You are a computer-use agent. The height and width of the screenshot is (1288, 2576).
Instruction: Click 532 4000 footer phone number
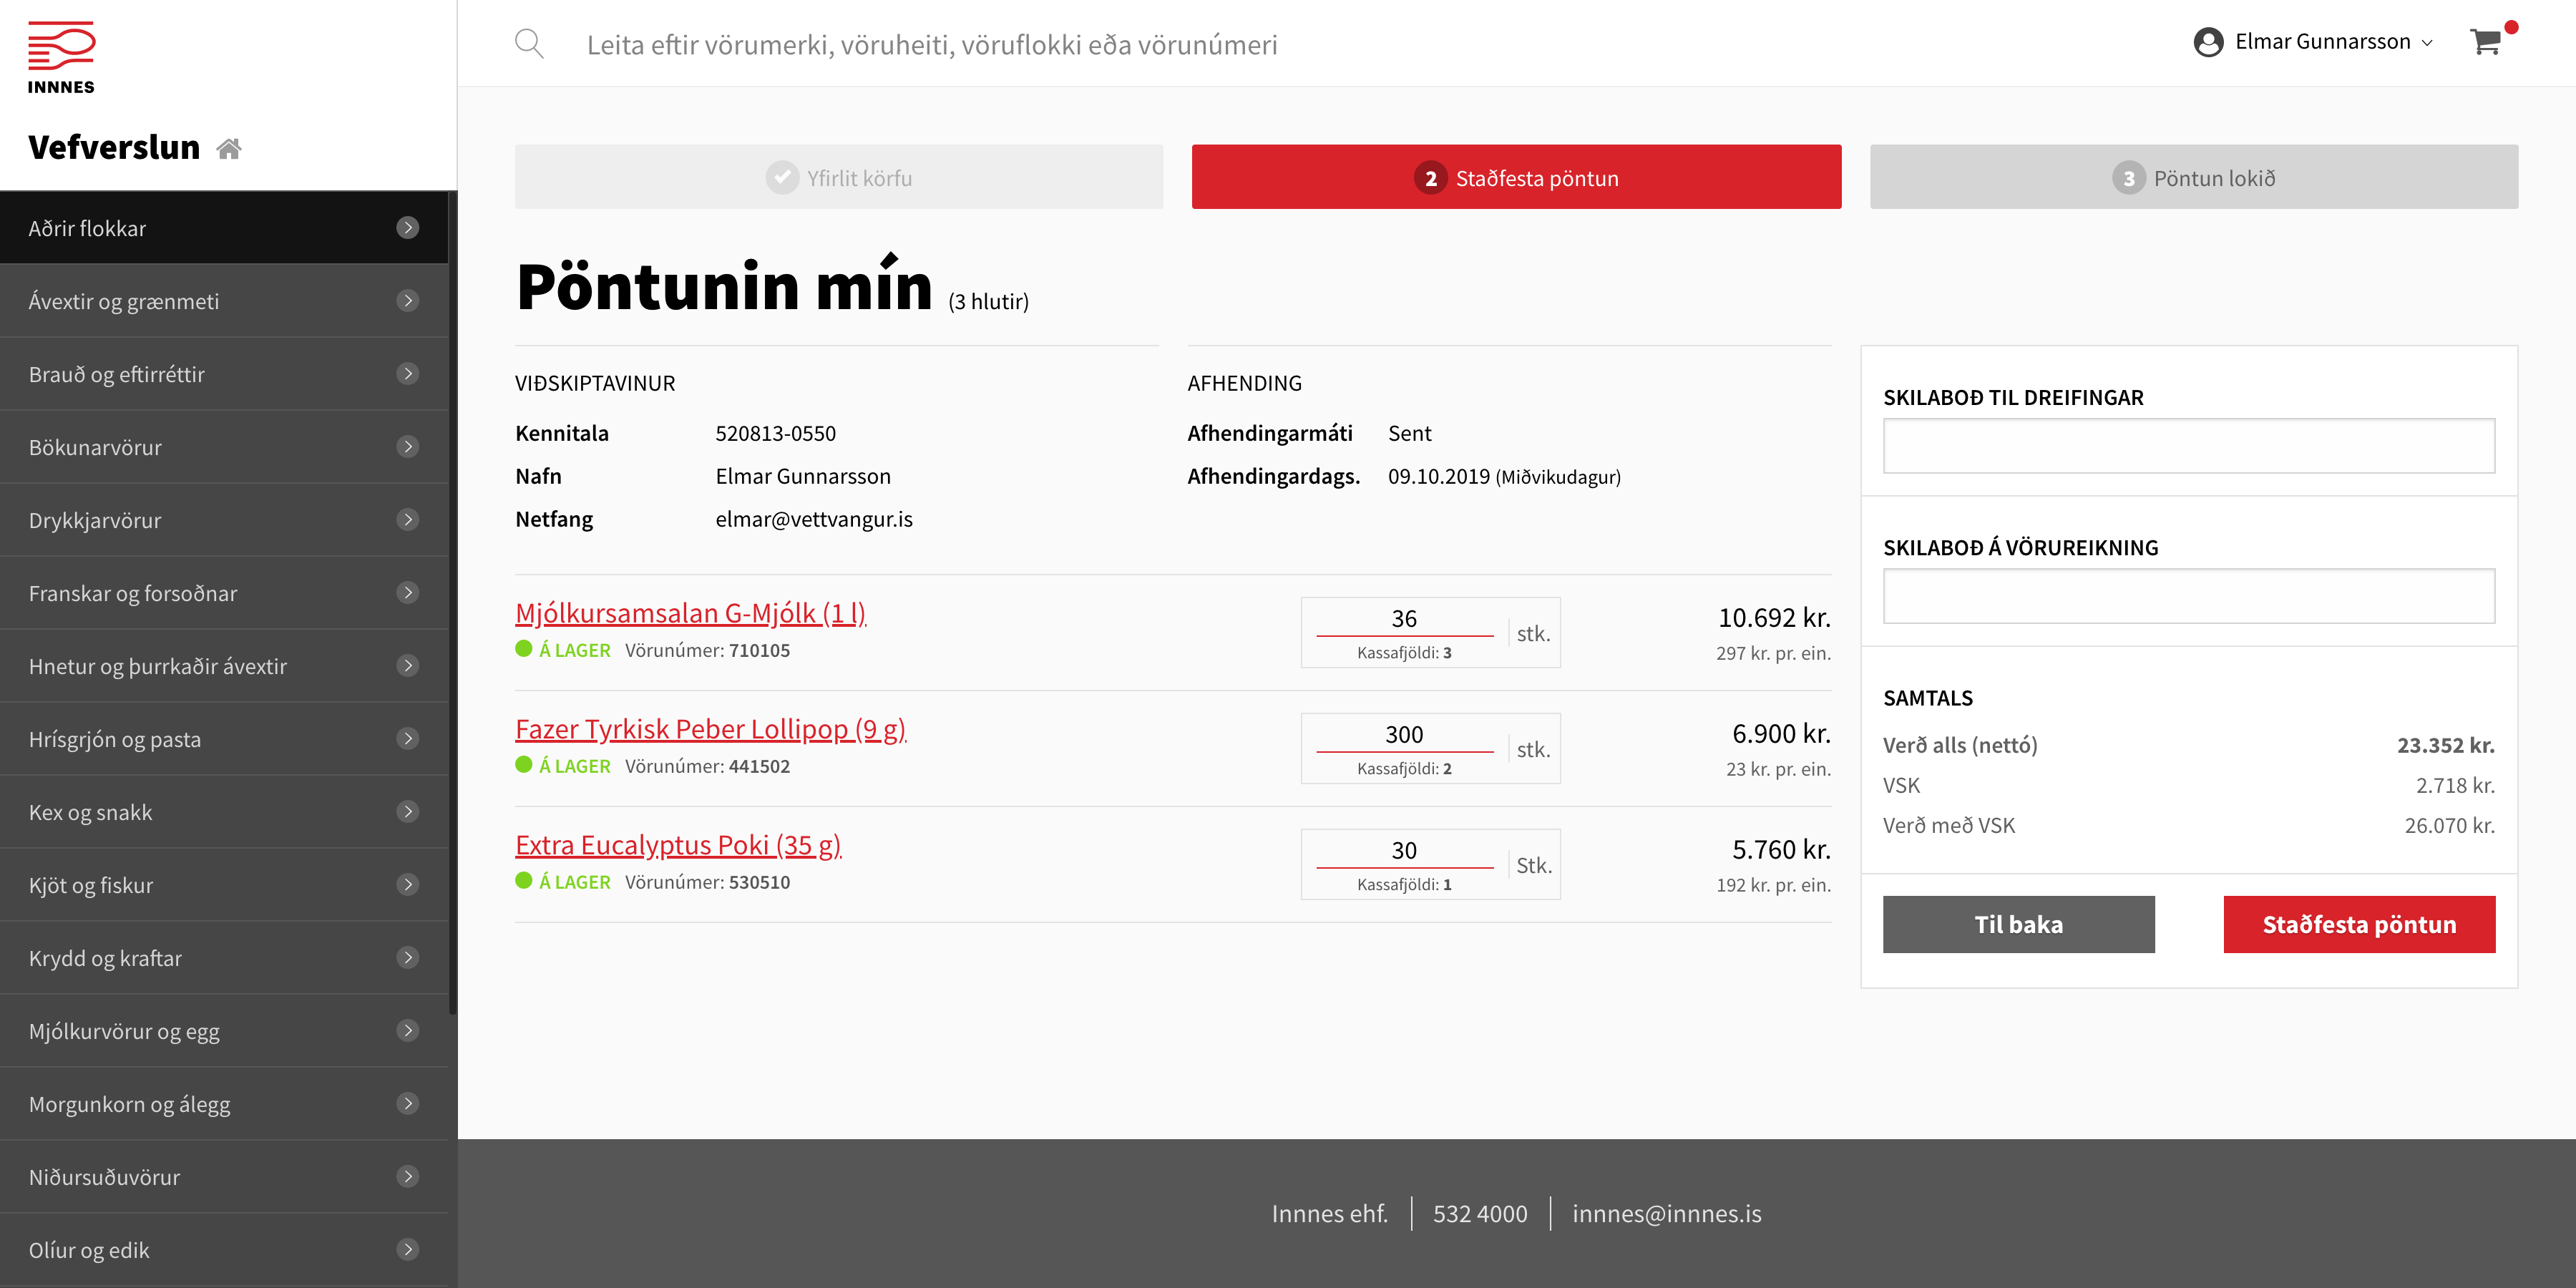[x=1480, y=1213]
